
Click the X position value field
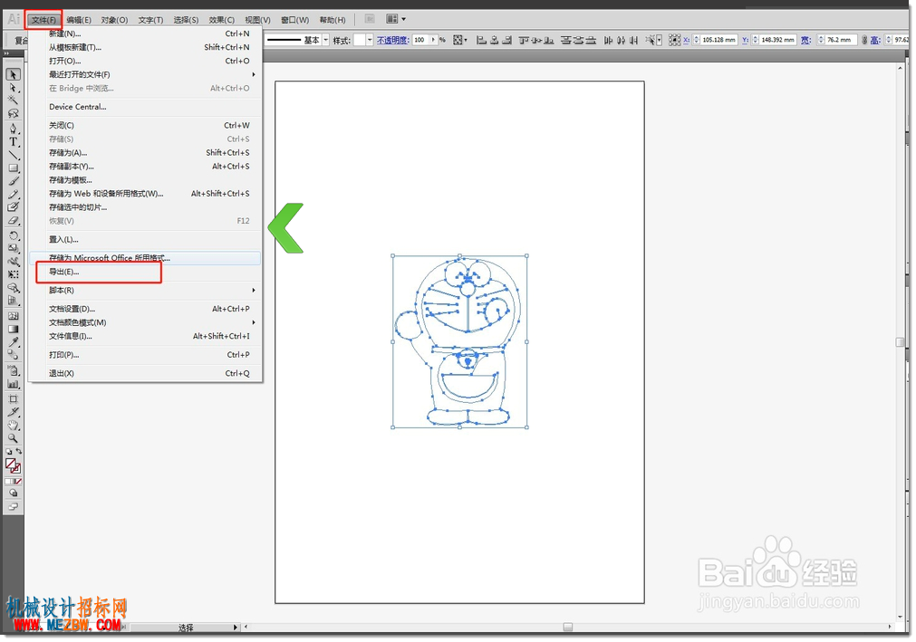[x=719, y=40]
